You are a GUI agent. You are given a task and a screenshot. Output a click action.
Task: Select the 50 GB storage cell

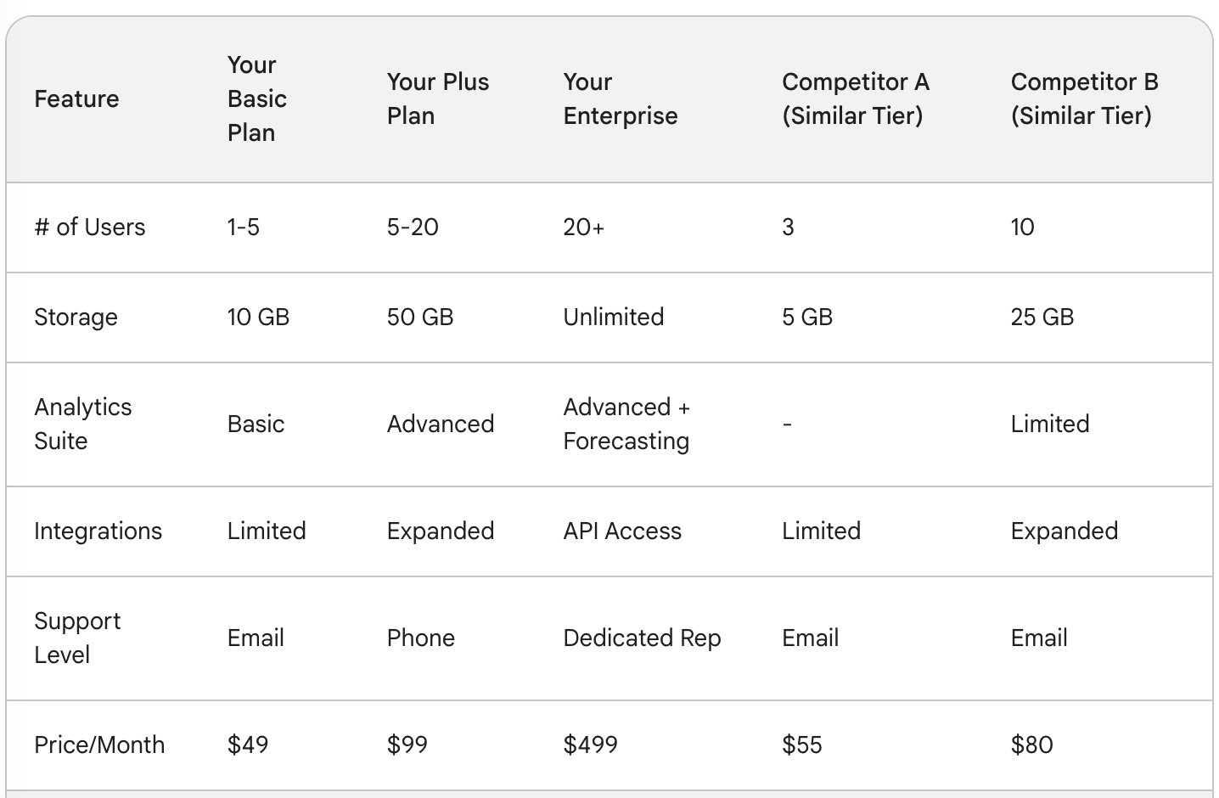point(420,318)
